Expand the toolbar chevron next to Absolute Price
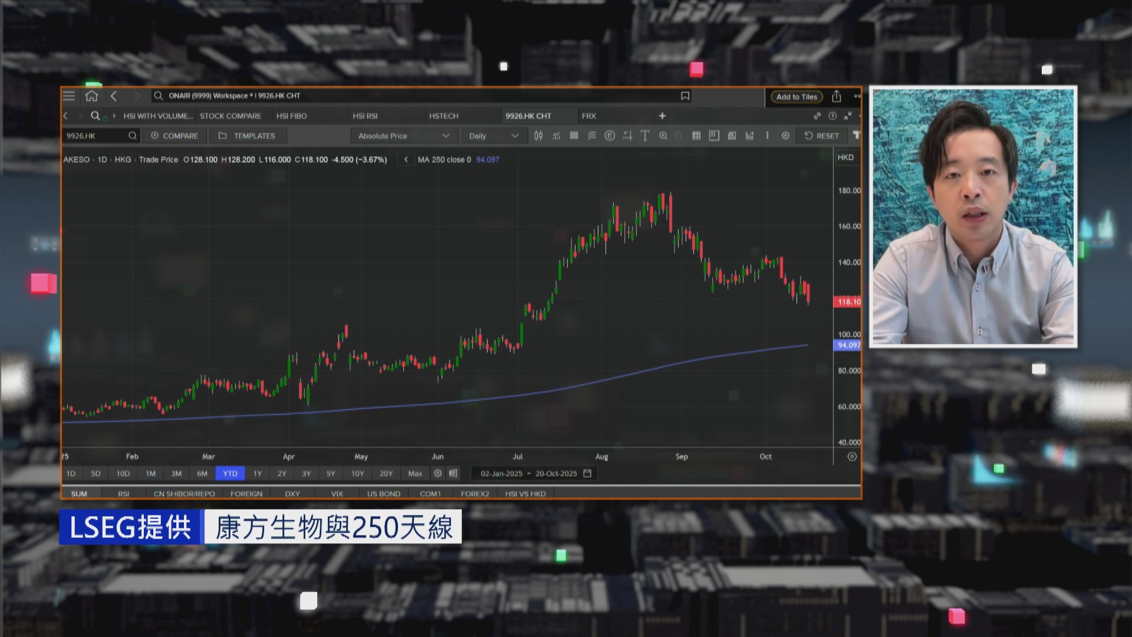Image resolution: width=1132 pixels, height=637 pixels. 446,136
